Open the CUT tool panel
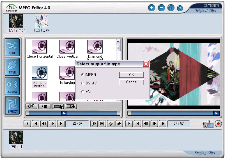Viewport: 225px width, 159px height. (x=12, y=47)
